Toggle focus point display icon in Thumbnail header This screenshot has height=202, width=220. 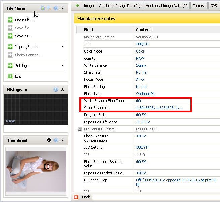pos(49,140)
